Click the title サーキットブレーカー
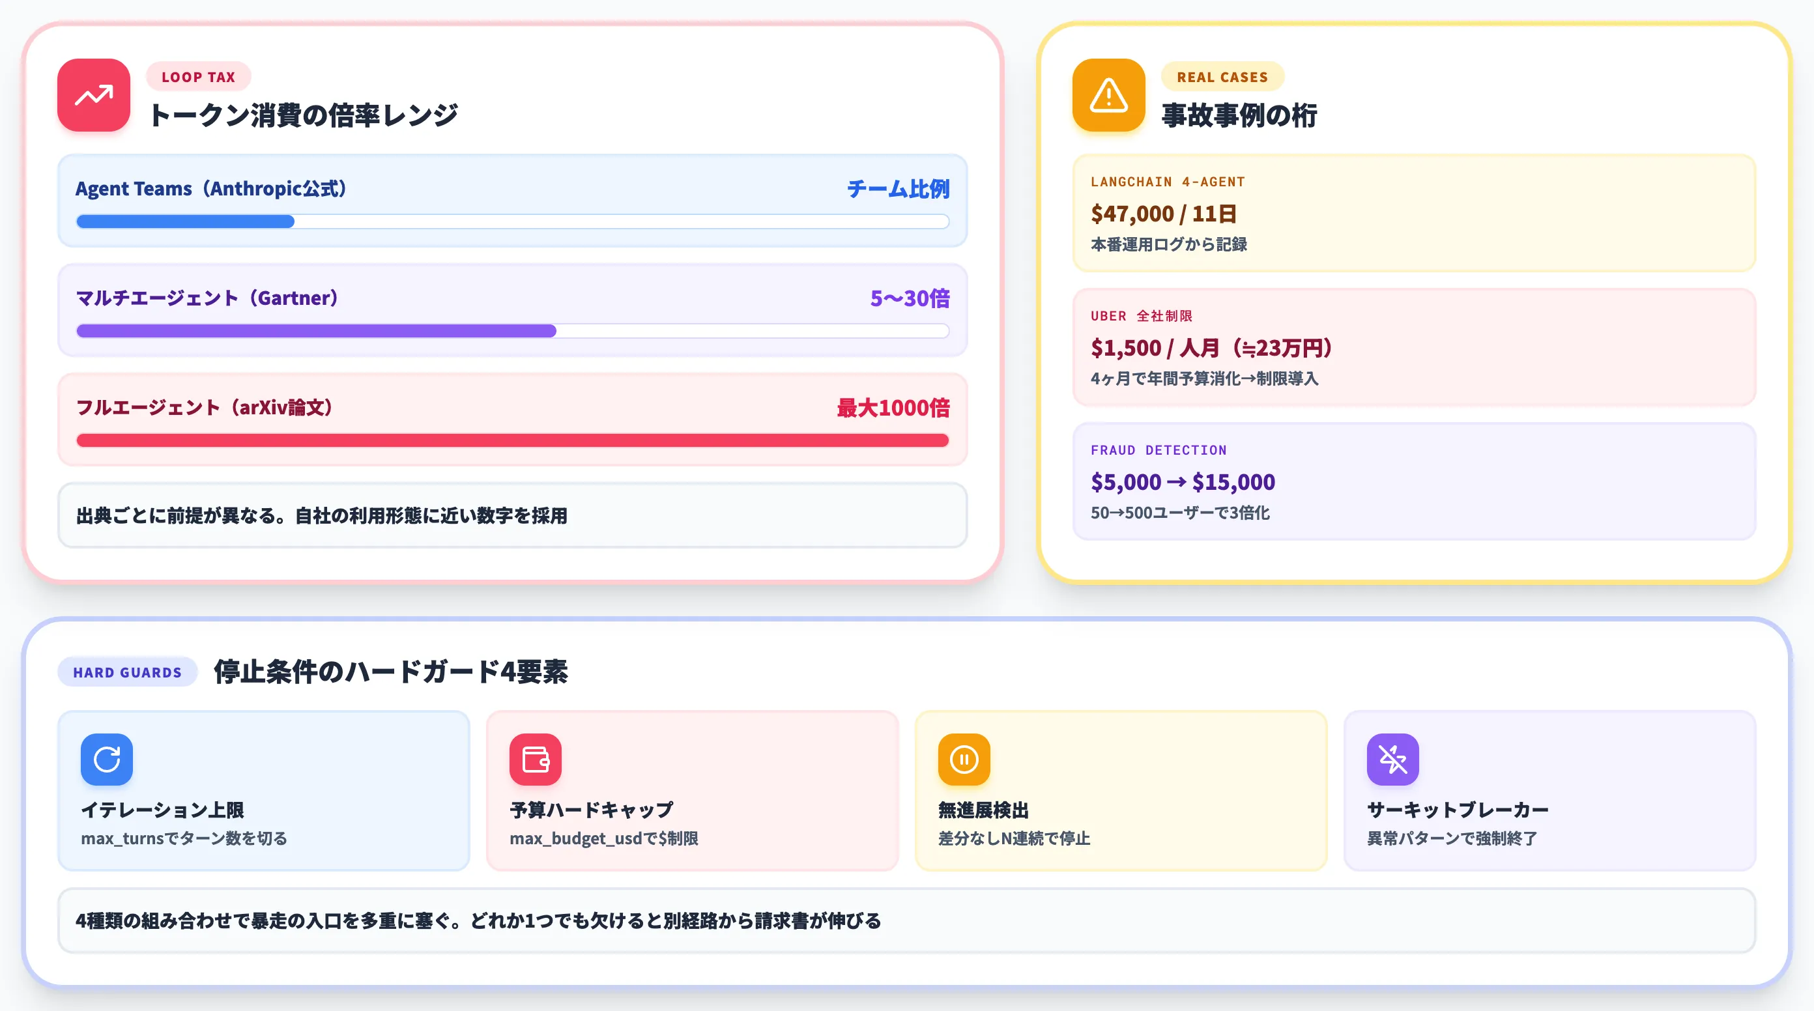Screen dimensions: 1814x1011 [x=1458, y=810]
